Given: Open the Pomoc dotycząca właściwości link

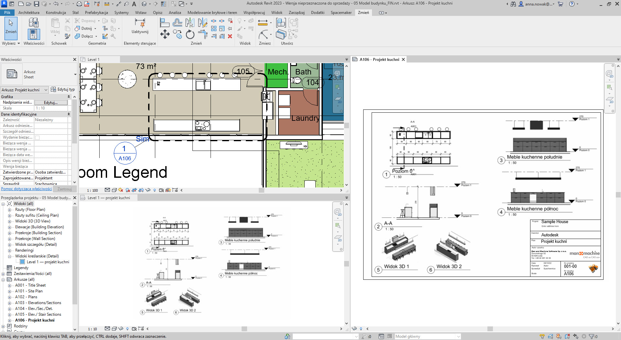Looking at the screenshot, I should coord(27,189).
